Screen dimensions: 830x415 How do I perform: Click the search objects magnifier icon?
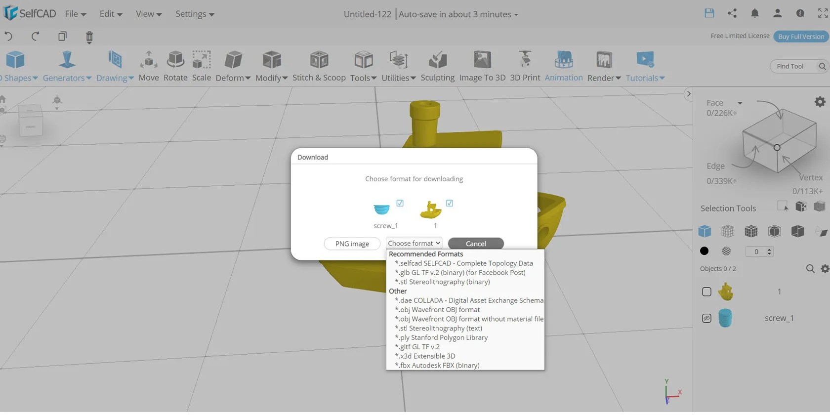810,269
